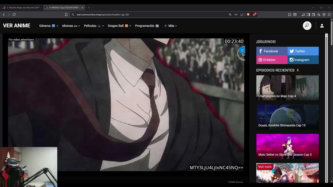The image size is (333, 187).
Task: Toggle the browser sidebar panel
Action: [x=308, y=15]
